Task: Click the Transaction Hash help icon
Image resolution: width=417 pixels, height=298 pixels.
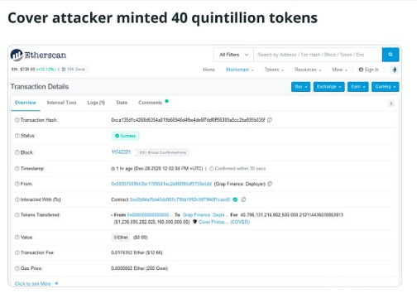Action: click(17, 120)
